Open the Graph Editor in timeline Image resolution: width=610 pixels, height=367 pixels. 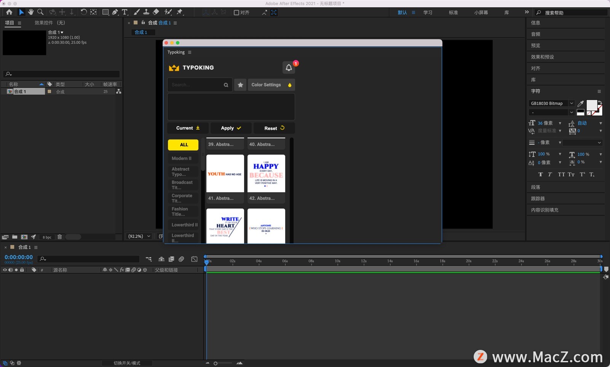click(x=194, y=259)
